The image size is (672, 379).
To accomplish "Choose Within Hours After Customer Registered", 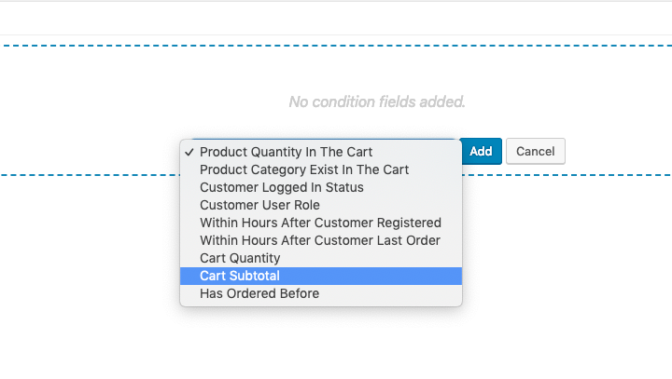I will 320,223.
